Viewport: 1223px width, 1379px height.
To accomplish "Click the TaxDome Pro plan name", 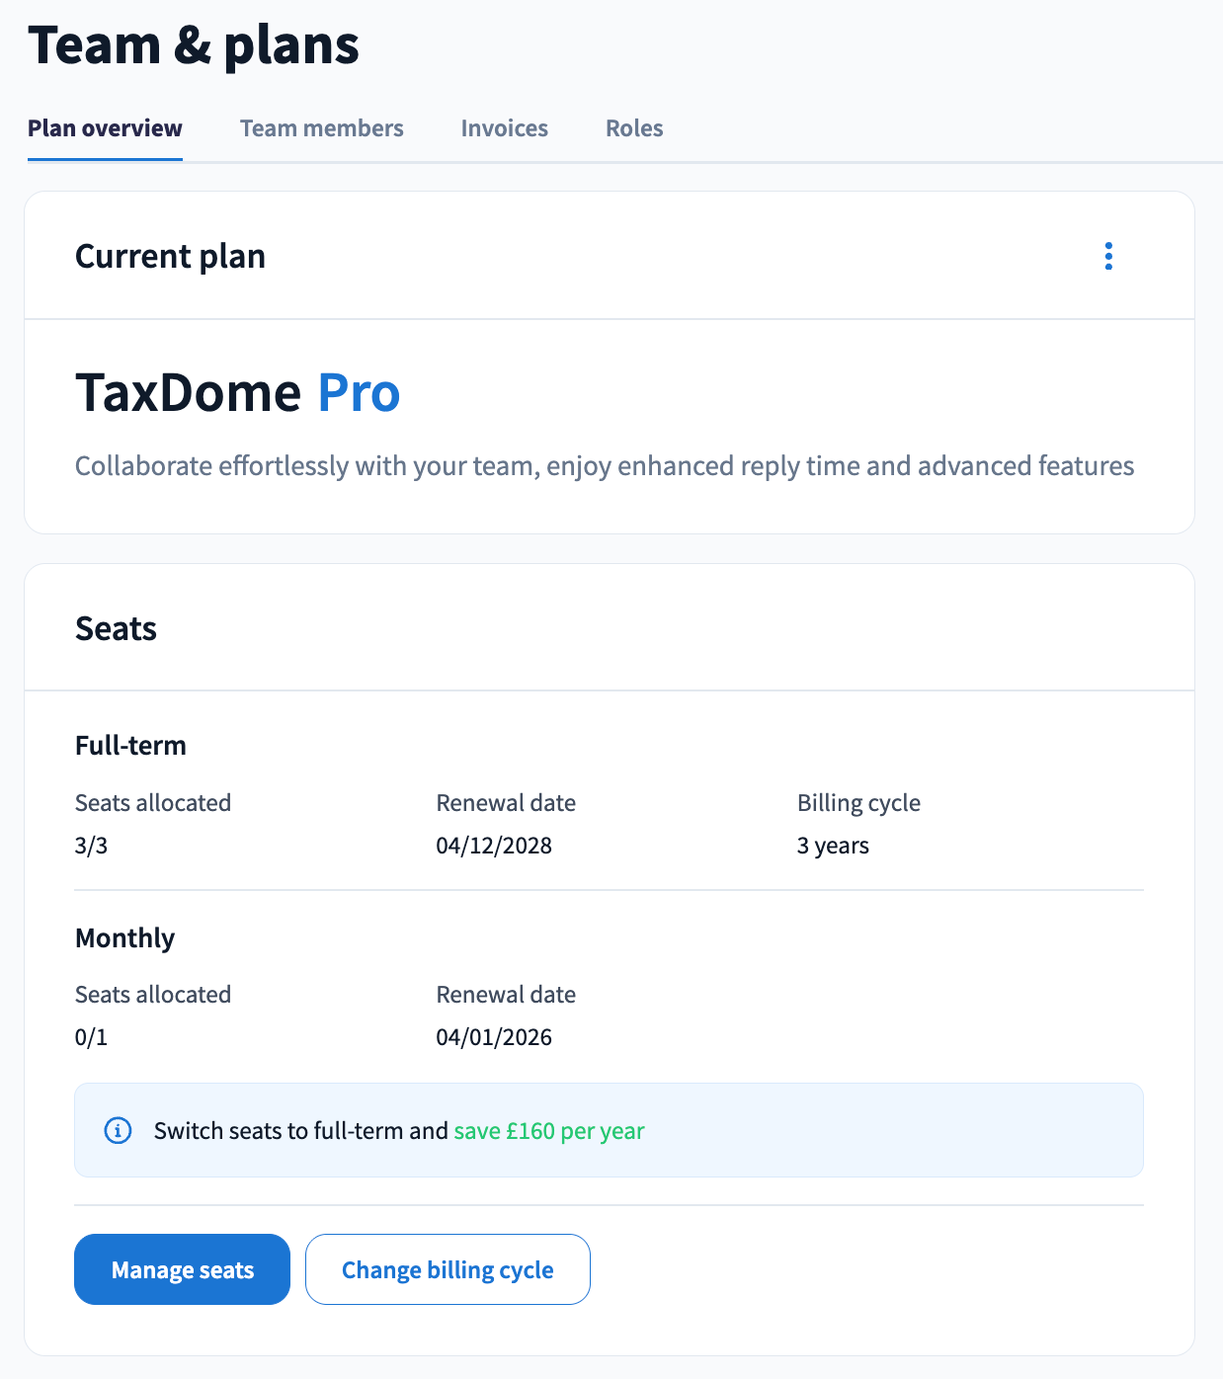I will pos(237,392).
